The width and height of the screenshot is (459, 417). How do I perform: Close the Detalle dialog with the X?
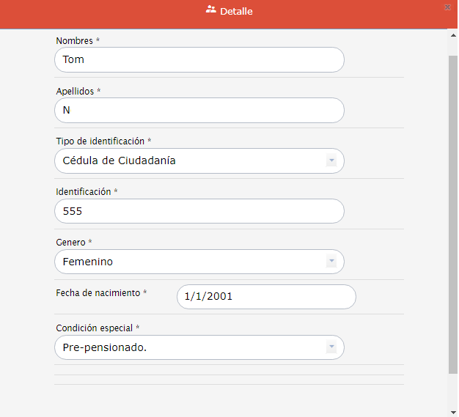(x=447, y=7)
